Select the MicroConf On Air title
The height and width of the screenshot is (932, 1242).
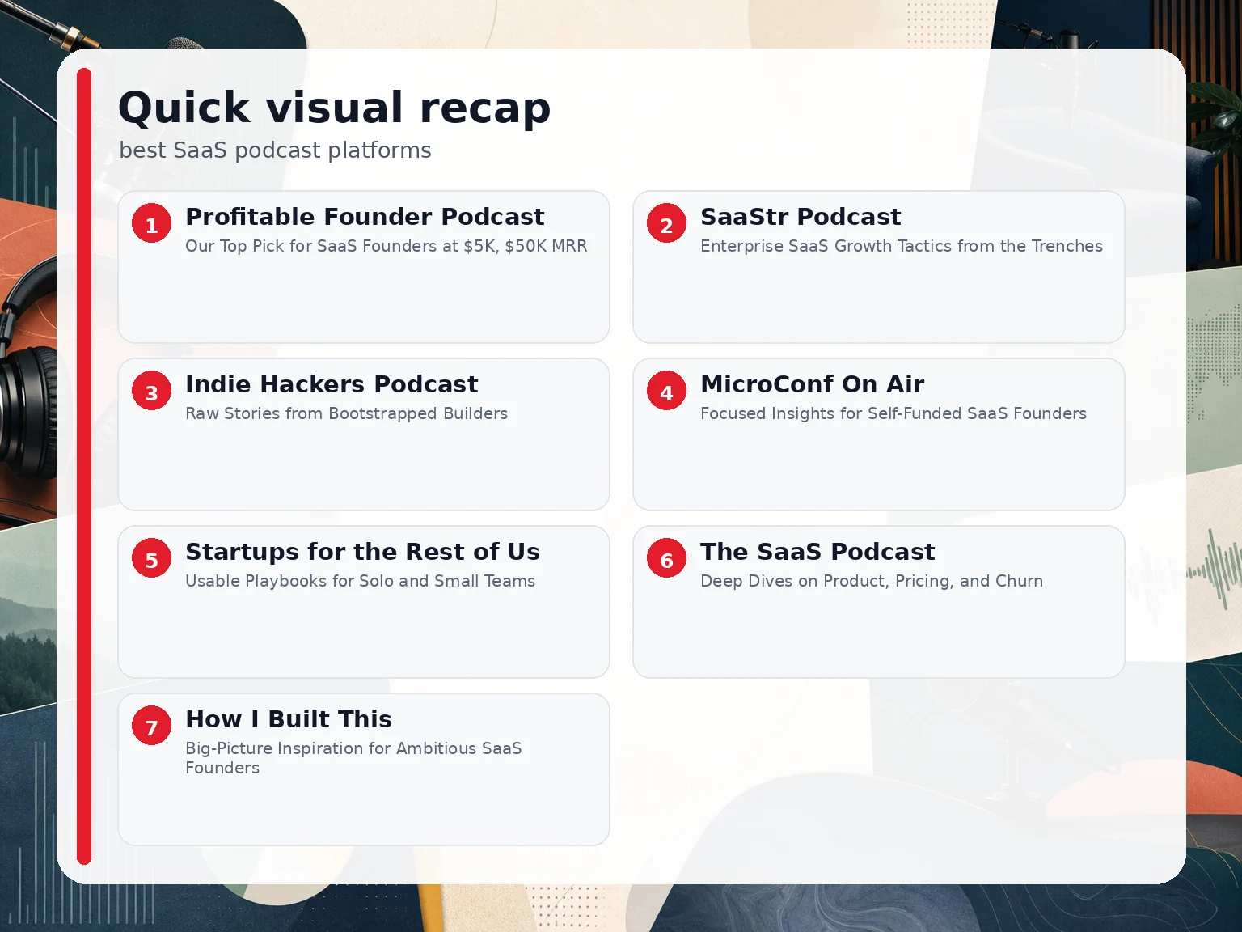[x=812, y=384]
